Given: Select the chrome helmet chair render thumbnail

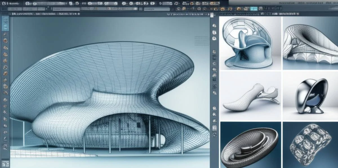Looking at the screenshot, I should click(310, 96).
